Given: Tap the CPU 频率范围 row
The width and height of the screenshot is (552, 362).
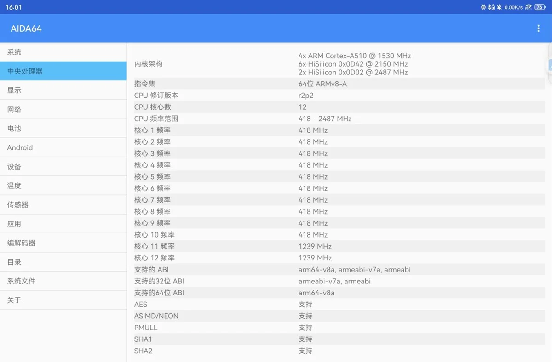Looking at the screenshot, I should click(x=336, y=119).
